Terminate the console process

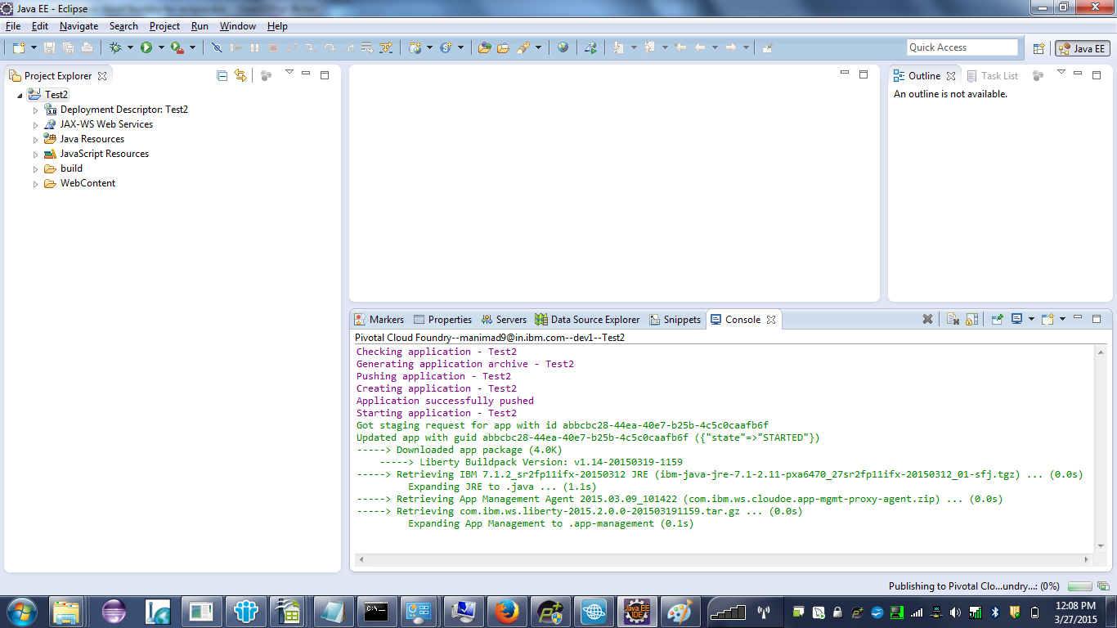(x=927, y=319)
